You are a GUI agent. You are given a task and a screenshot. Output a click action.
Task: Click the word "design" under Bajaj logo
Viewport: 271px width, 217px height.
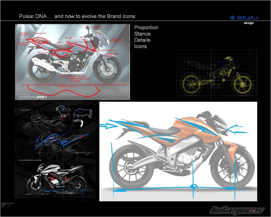(x=249, y=23)
